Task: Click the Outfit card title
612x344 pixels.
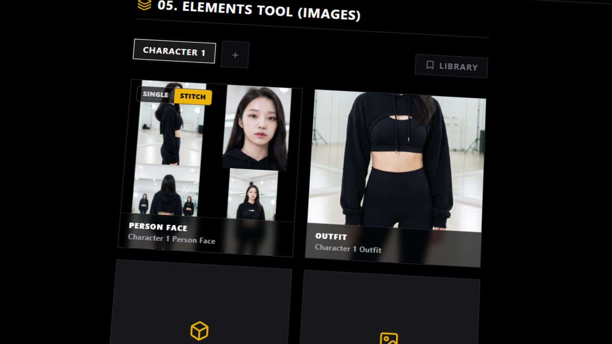Action: click(x=331, y=237)
